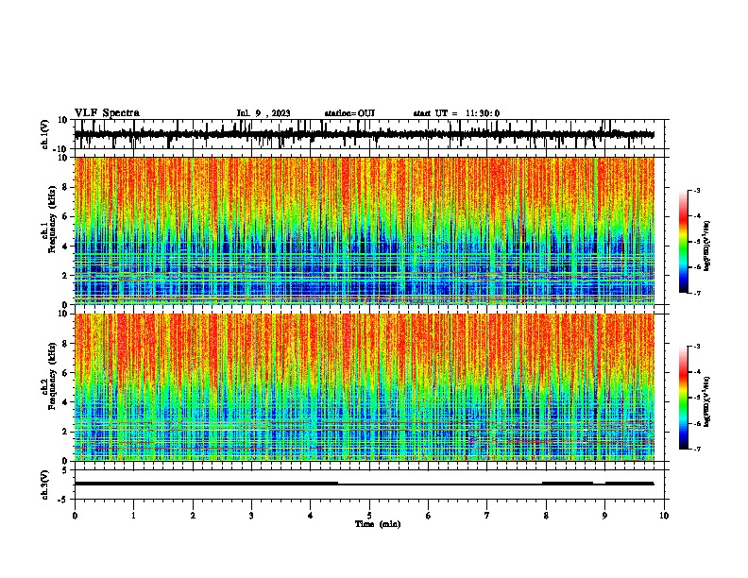Image resolution: width=748 pixels, height=578 pixels.
Task: Click the "VLF Spectra" plot title
Action: click(x=107, y=113)
